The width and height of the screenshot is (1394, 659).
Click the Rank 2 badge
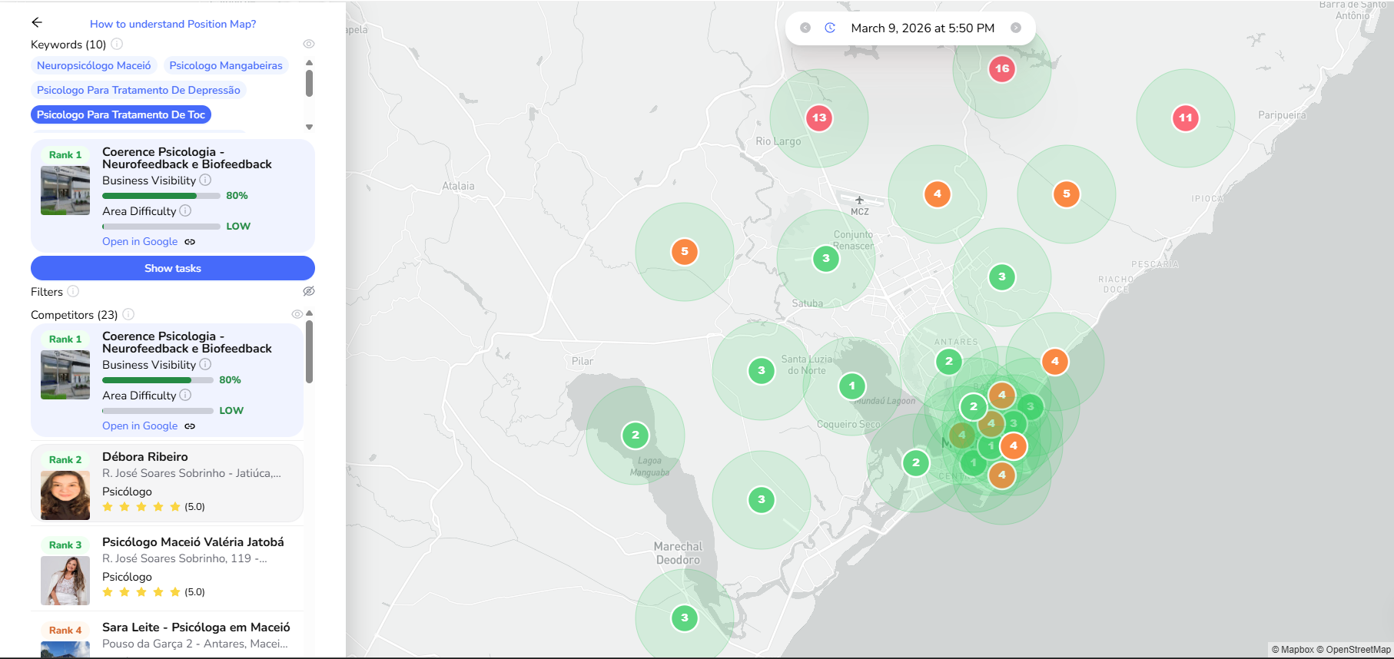[65, 459]
